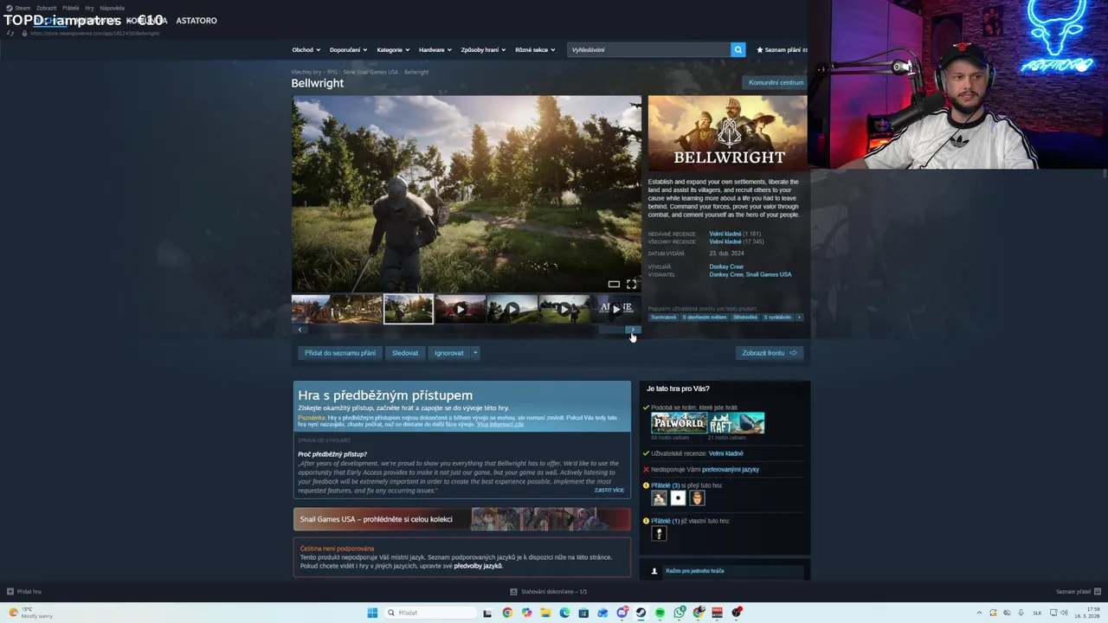Expand the Kategorie dropdown menu

pos(393,49)
